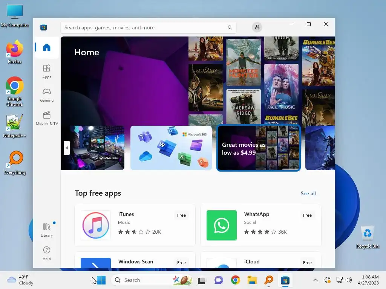
Task: Open the Windows Start menu
Action: pyautogui.click(x=101, y=280)
